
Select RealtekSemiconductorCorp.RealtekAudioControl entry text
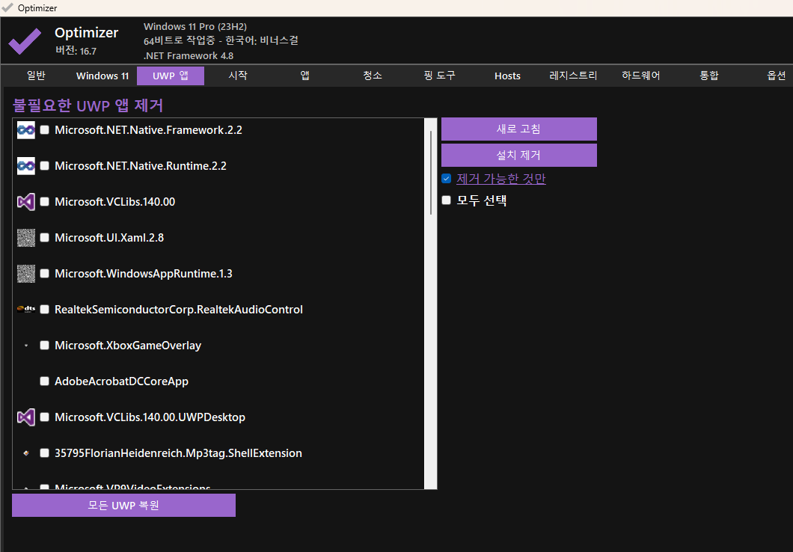point(179,310)
